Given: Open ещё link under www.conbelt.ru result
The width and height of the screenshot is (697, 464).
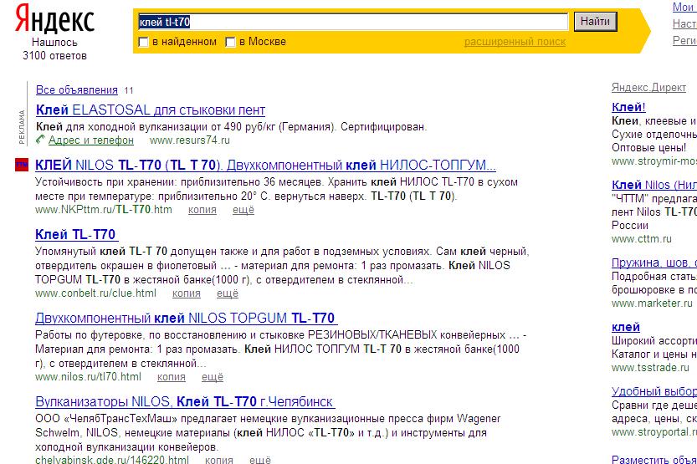Looking at the screenshot, I should (x=227, y=293).
